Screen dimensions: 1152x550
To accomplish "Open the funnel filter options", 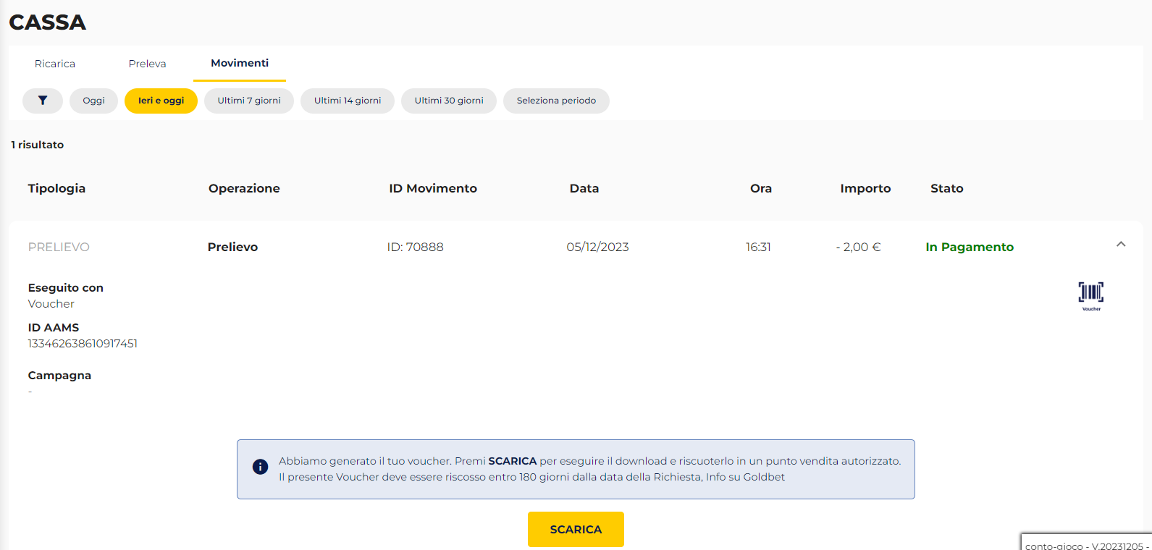I will [x=43, y=101].
